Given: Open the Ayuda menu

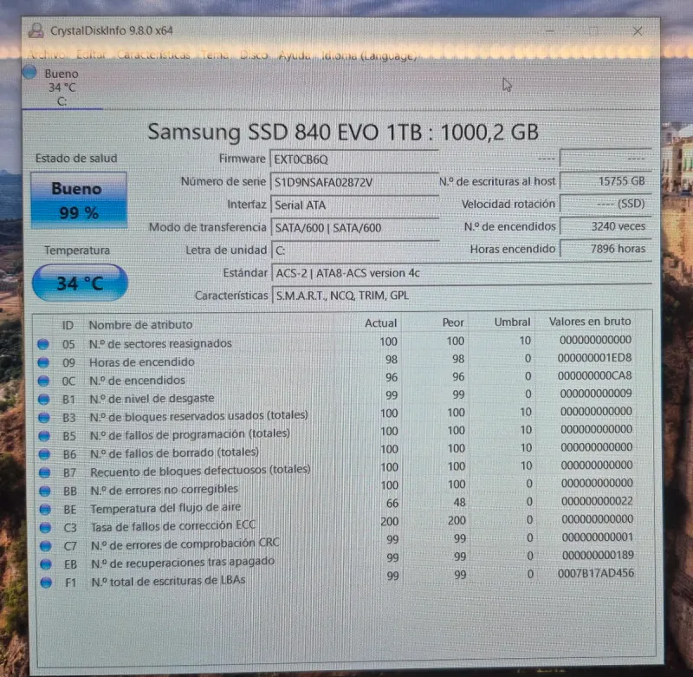Looking at the screenshot, I should (x=295, y=55).
